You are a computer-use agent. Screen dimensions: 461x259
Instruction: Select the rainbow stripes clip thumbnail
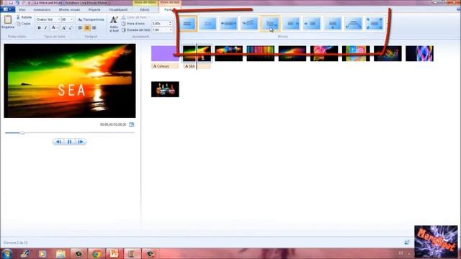[x=261, y=53]
